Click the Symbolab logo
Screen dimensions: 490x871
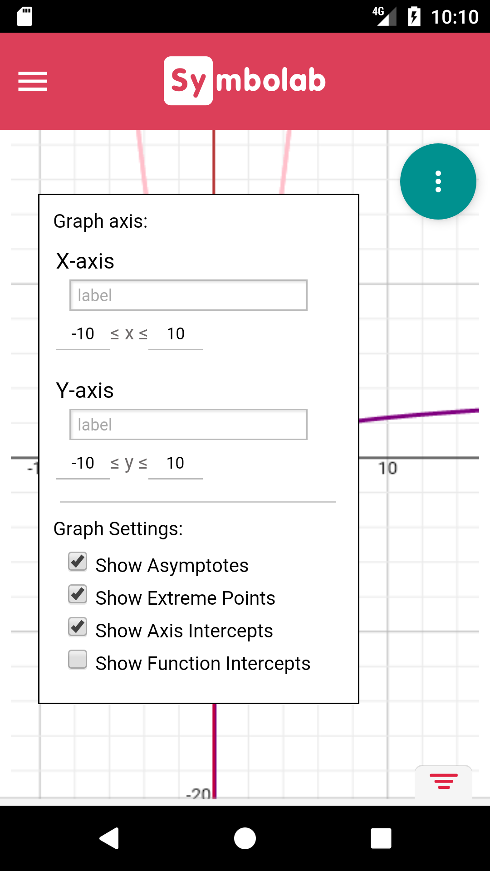tap(245, 80)
